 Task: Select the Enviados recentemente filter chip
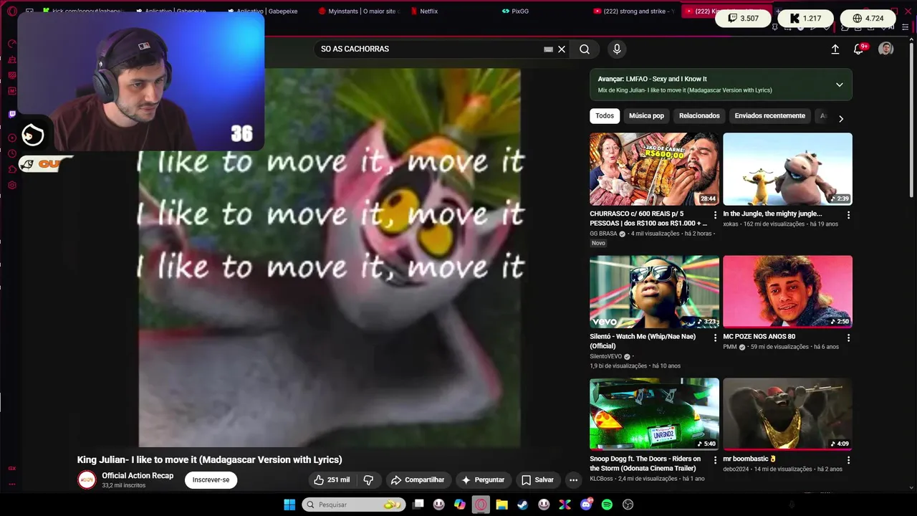(769, 116)
